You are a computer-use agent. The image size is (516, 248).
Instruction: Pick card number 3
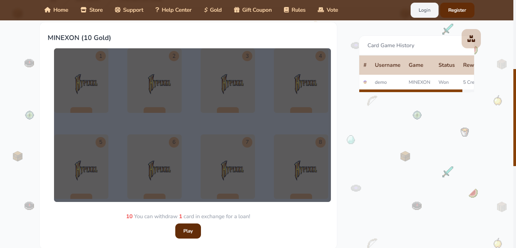pyautogui.click(x=228, y=80)
